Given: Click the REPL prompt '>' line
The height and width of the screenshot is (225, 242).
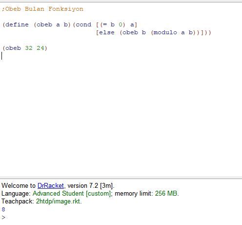Looking at the screenshot, I should point(3,217).
